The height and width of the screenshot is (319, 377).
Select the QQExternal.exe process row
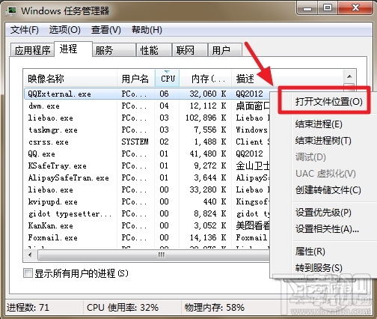coord(147,94)
